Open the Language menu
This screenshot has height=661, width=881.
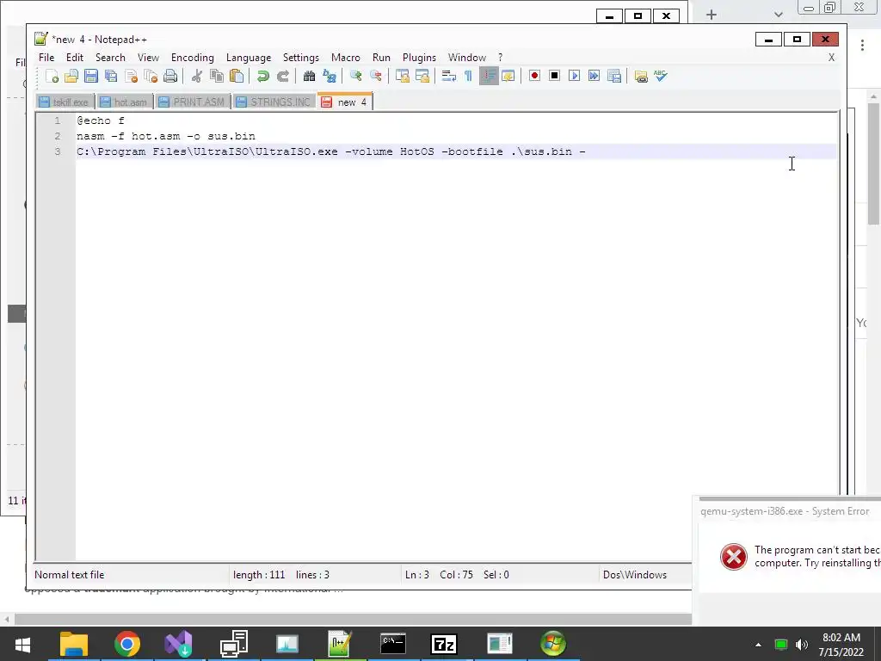click(x=249, y=58)
